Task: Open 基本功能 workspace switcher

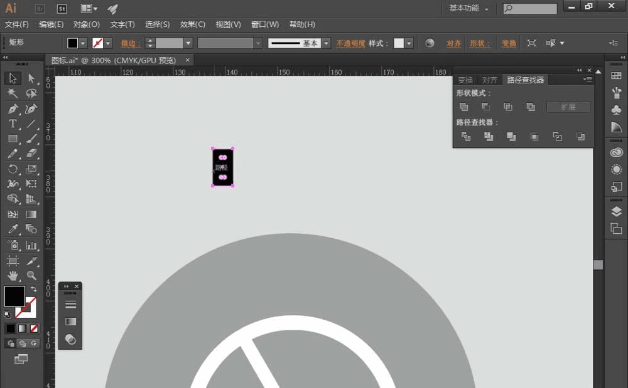Action: (468, 8)
